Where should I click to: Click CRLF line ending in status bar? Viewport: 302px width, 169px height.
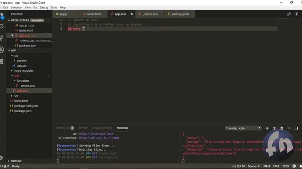(276, 166)
